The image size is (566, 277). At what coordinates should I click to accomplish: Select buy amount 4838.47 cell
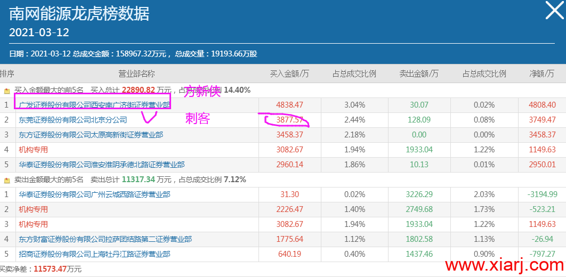point(289,105)
